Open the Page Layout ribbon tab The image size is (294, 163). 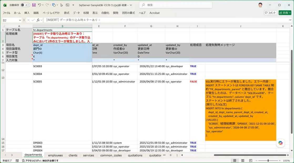[x=51, y=13]
